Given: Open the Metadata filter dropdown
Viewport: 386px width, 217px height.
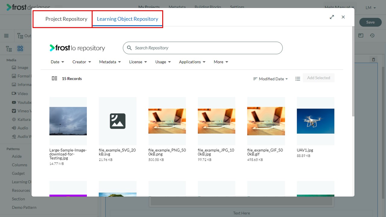Looking at the screenshot, I should point(110,62).
